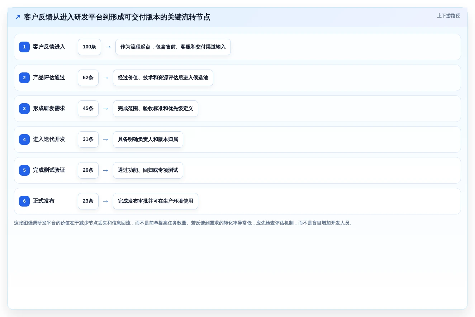Click the arrow after the 62条 chip
475x317 pixels.
[x=106, y=78]
